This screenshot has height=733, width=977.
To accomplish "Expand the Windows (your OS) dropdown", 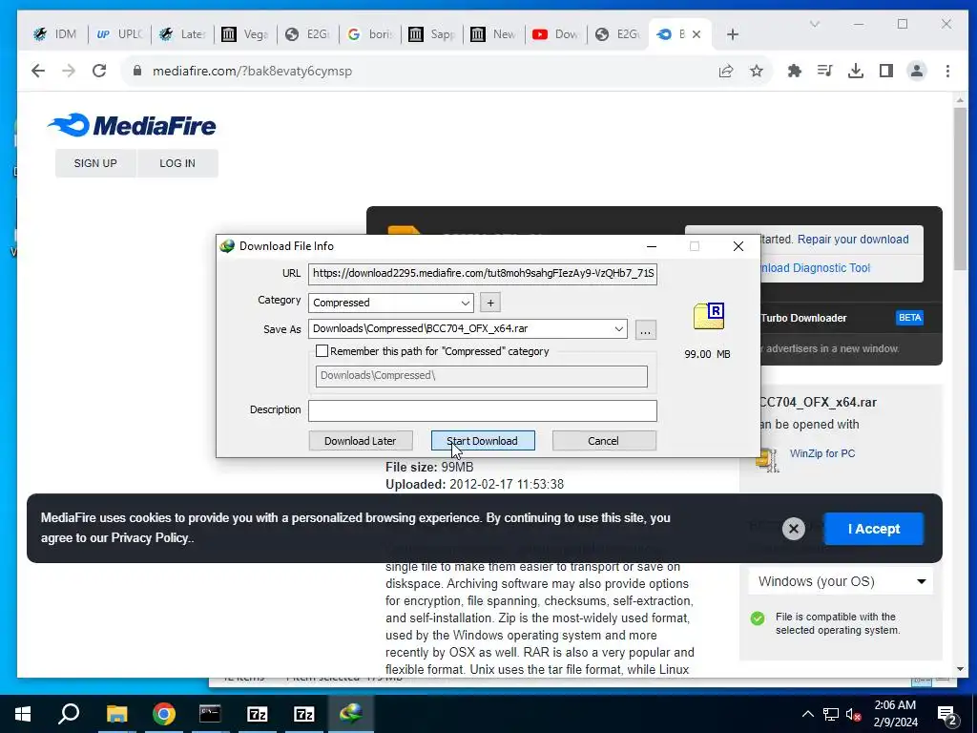I will tap(841, 581).
